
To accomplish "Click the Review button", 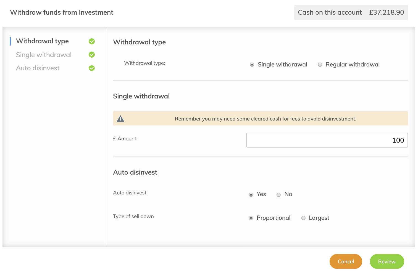I will click(387, 261).
